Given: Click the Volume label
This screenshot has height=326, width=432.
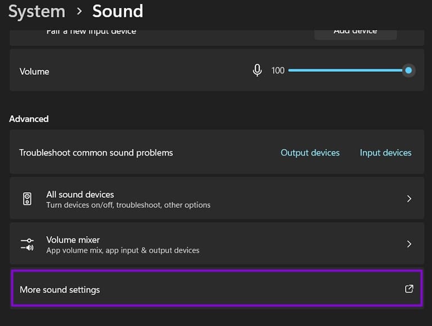Looking at the screenshot, I should click(34, 71).
